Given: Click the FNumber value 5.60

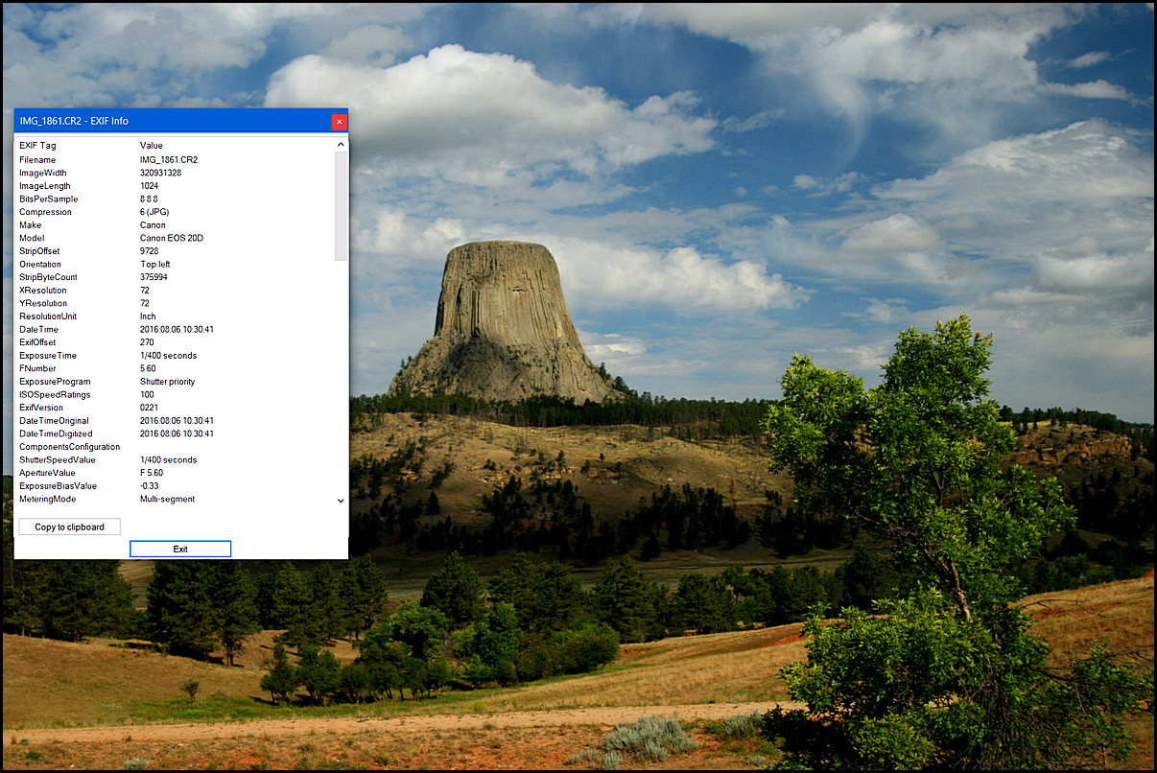Looking at the screenshot, I should (x=150, y=368).
